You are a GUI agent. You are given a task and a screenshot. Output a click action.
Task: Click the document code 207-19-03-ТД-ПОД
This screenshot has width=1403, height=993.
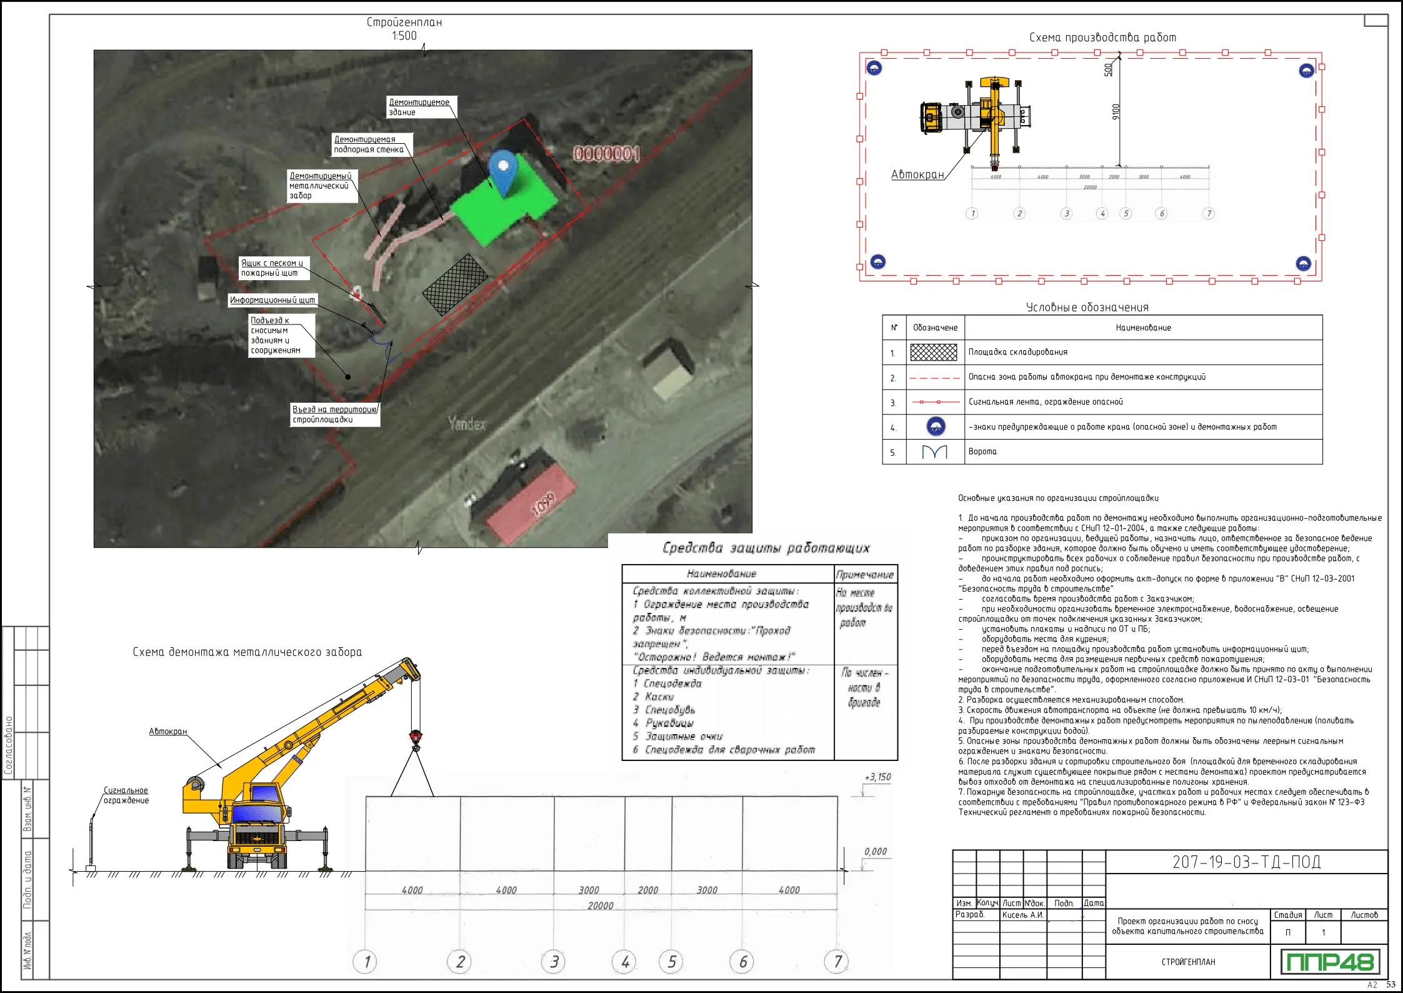(1246, 862)
